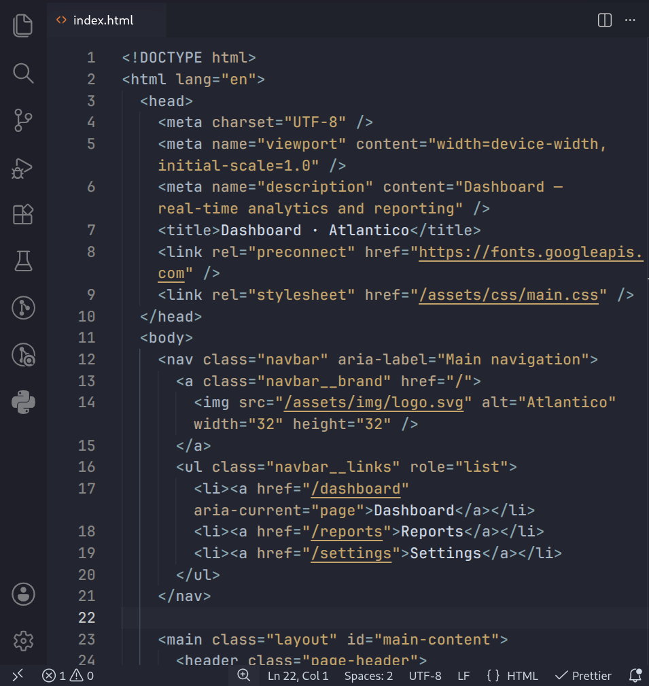Click the closing nav tag on line 21
The width and height of the screenshot is (649, 686).
[x=185, y=596]
